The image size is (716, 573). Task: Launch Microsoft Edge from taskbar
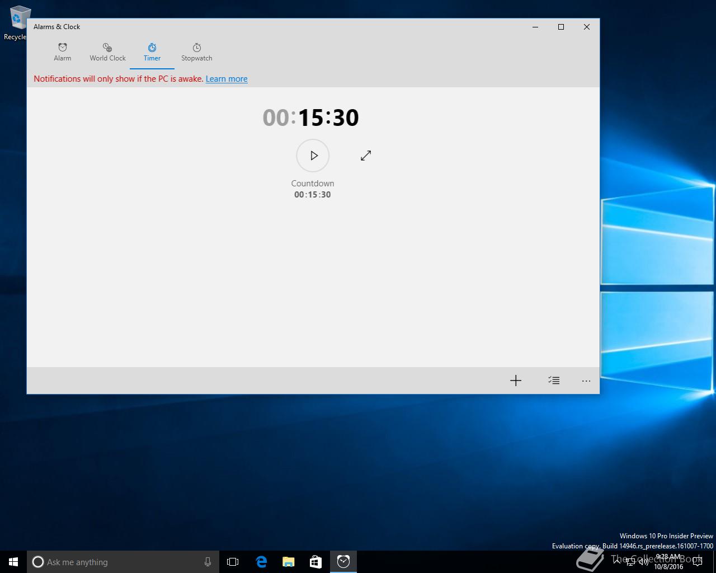261,562
